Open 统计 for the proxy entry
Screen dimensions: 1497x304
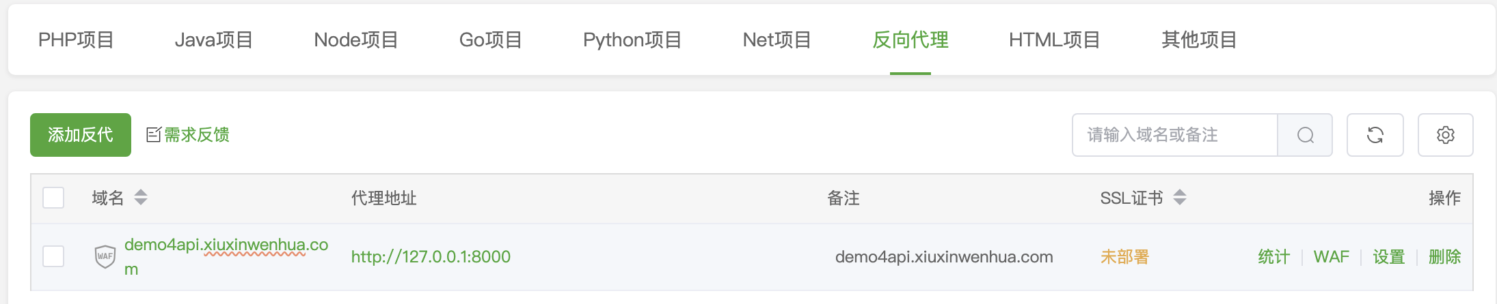click(x=1273, y=257)
